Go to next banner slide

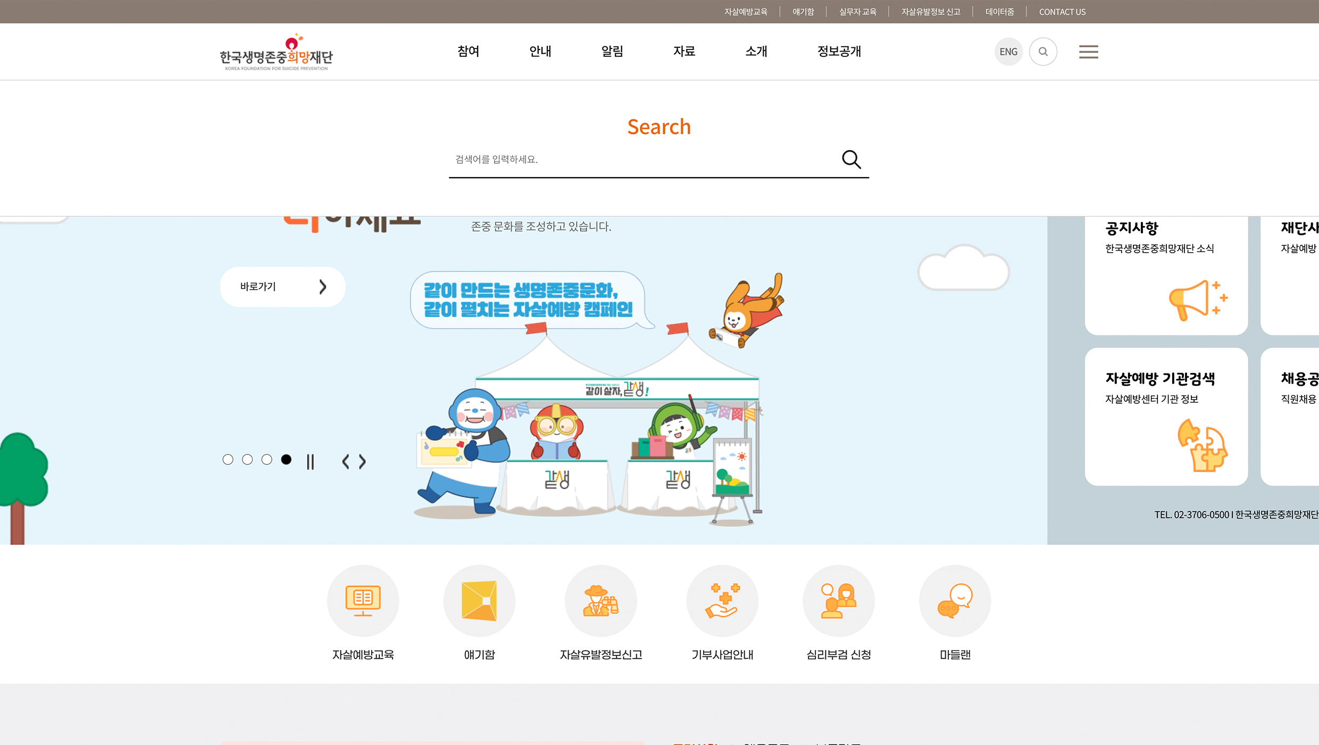pyautogui.click(x=362, y=461)
